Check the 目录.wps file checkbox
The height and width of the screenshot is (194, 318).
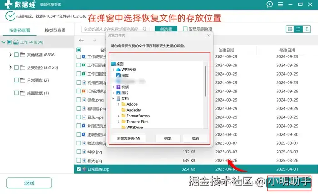tap(79, 117)
